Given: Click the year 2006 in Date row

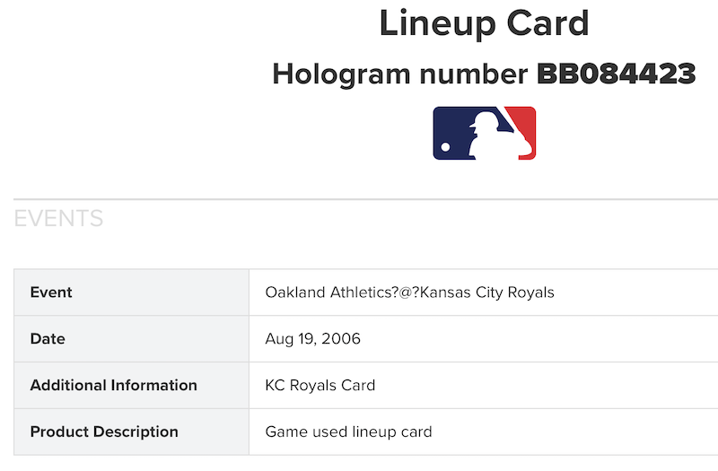Looking at the screenshot, I should point(341,339).
